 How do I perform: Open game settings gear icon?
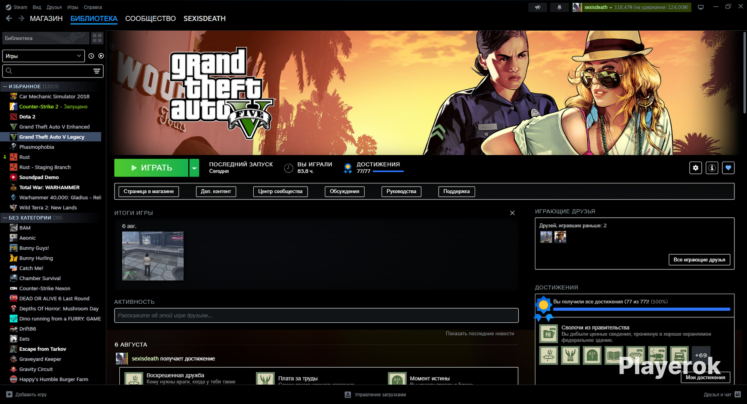(x=696, y=168)
